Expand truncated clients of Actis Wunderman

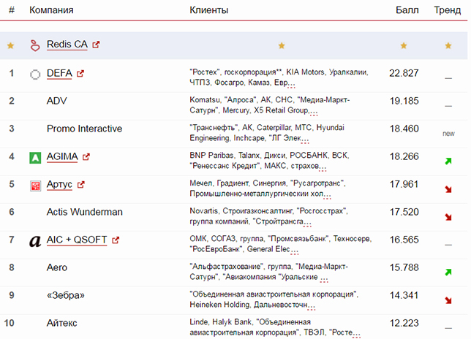coord(308,224)
